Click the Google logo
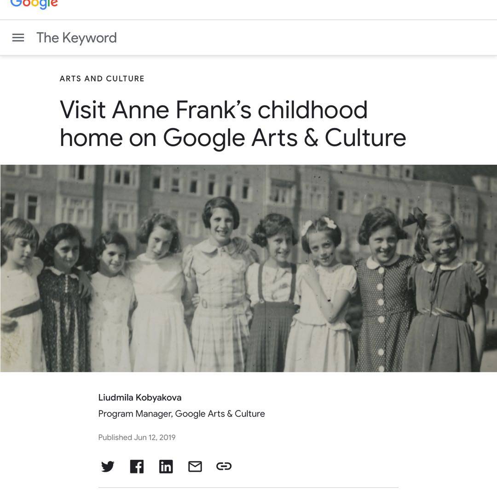This screenshot has height=497, width=497. 34,4
